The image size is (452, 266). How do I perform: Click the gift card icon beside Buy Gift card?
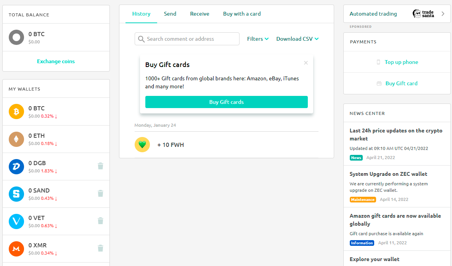(379, 83)
